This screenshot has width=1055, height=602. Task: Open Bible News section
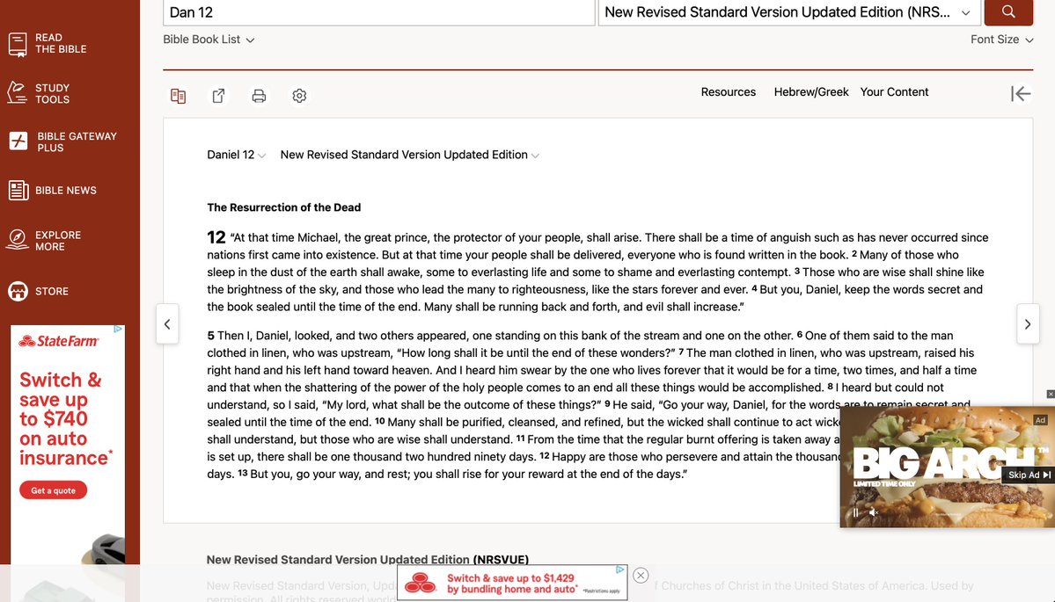[53, 190]
